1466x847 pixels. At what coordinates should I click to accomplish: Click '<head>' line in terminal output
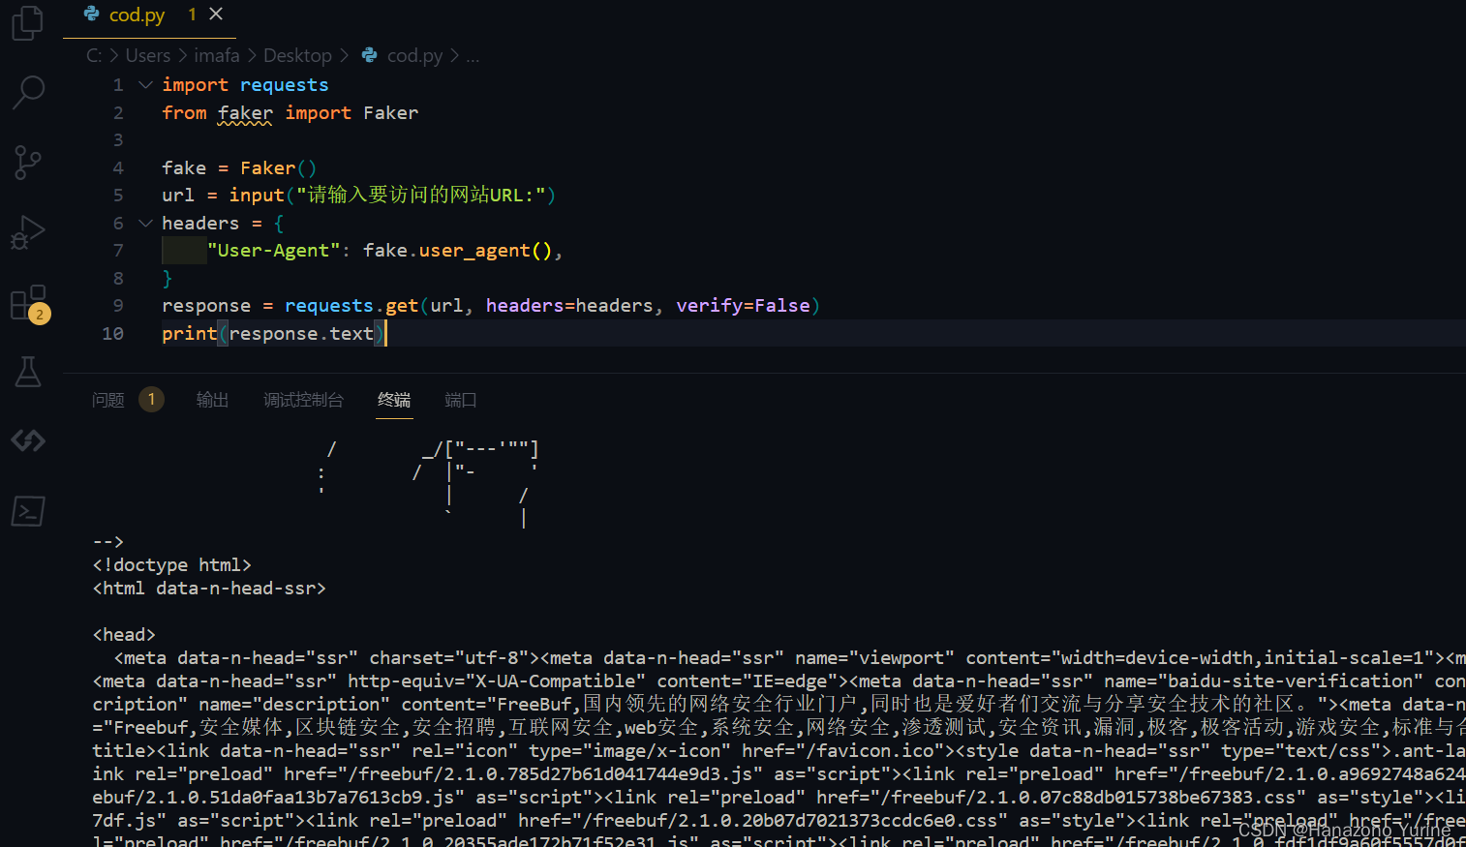point(124,635)
